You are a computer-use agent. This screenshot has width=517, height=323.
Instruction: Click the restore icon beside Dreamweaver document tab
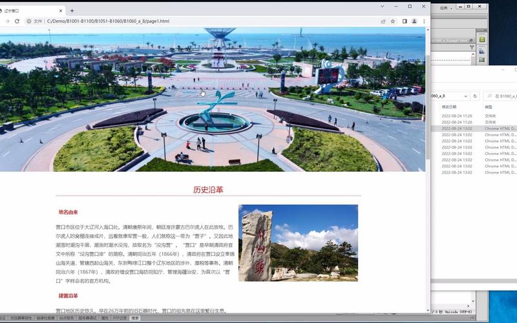[471, 41]
